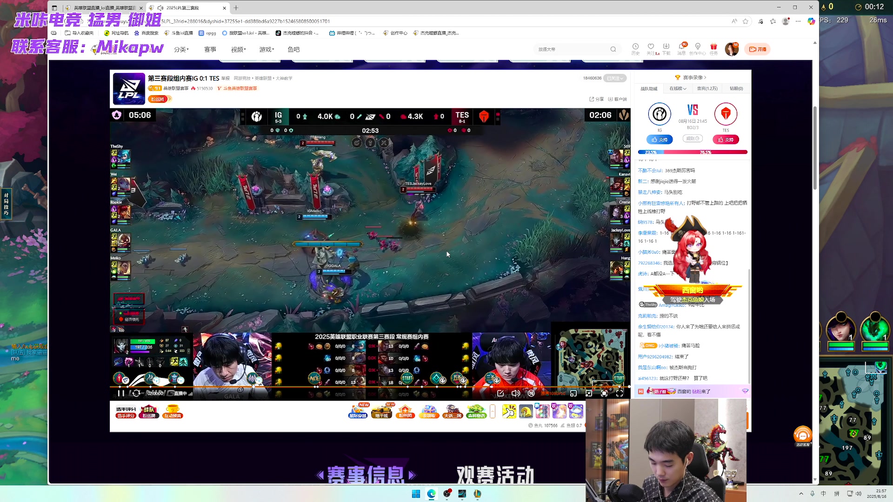Expand the 分类 category menu
The height and width of the screenshot is (502, 893).
(x=181, y=49)
